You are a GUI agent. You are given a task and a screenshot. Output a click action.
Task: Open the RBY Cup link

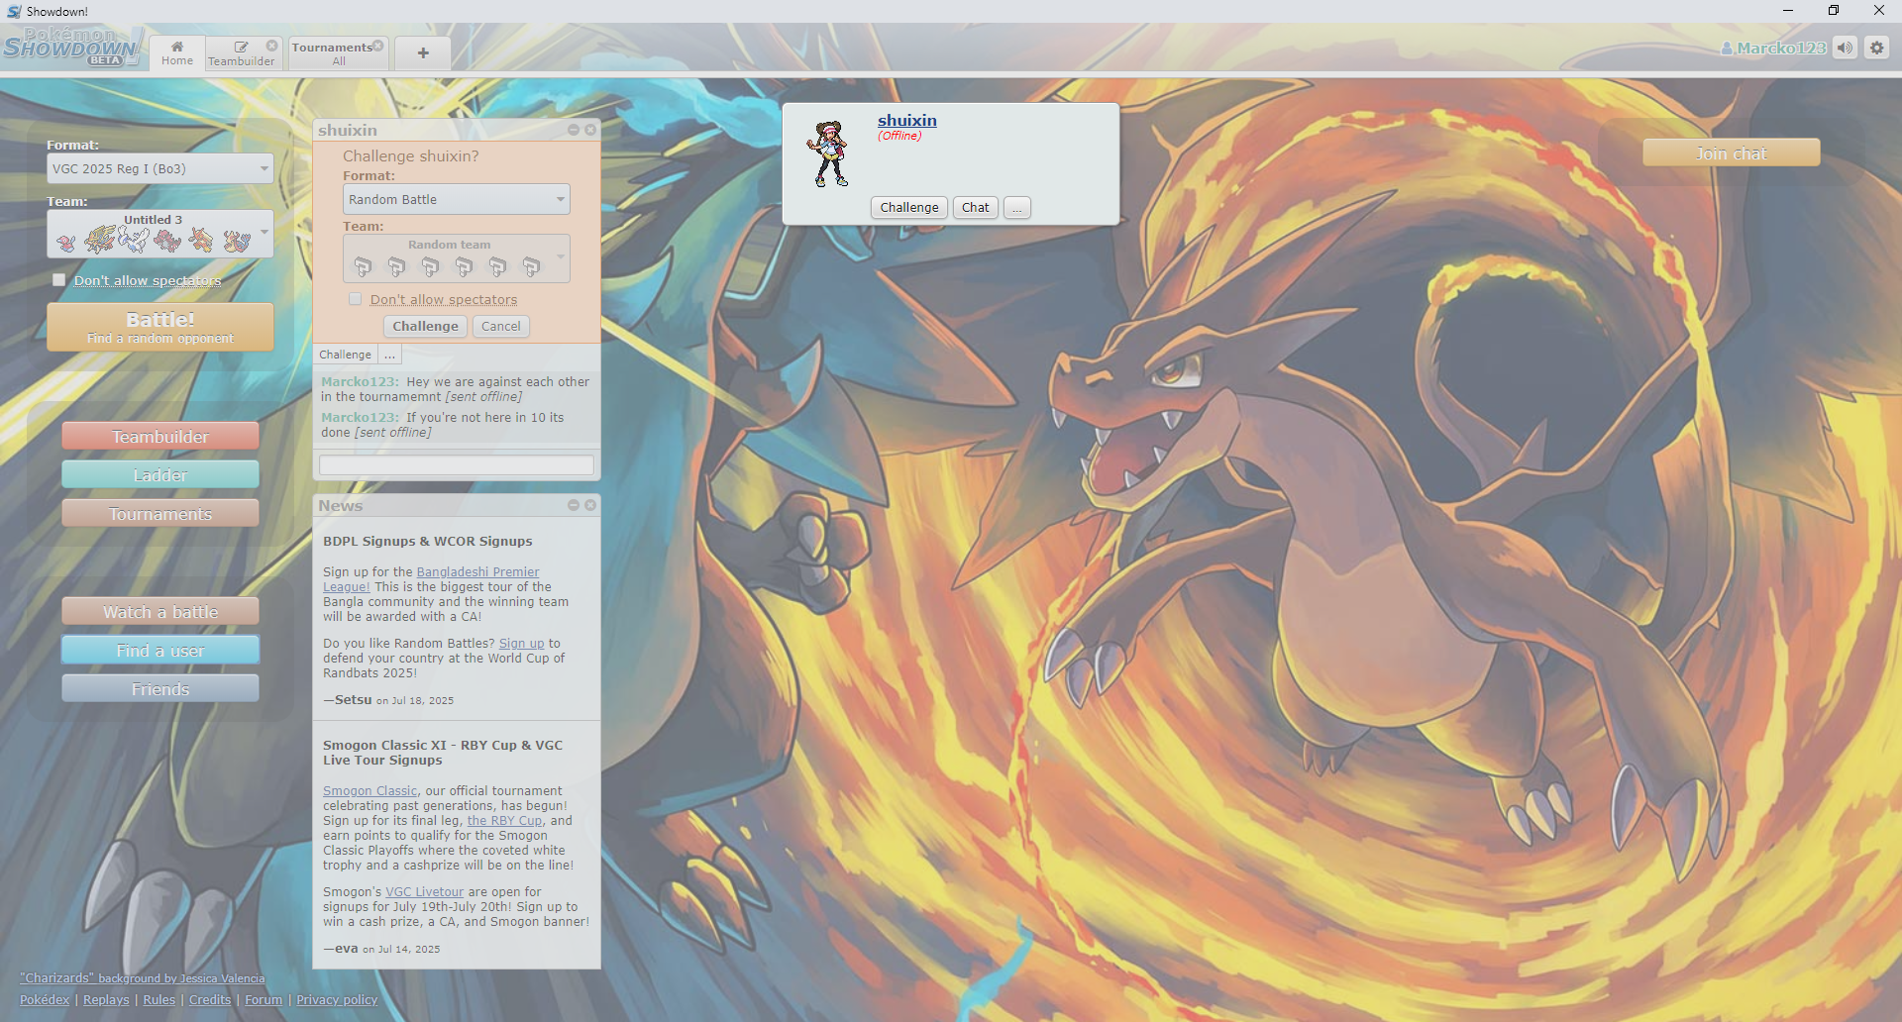pos(504,821)
